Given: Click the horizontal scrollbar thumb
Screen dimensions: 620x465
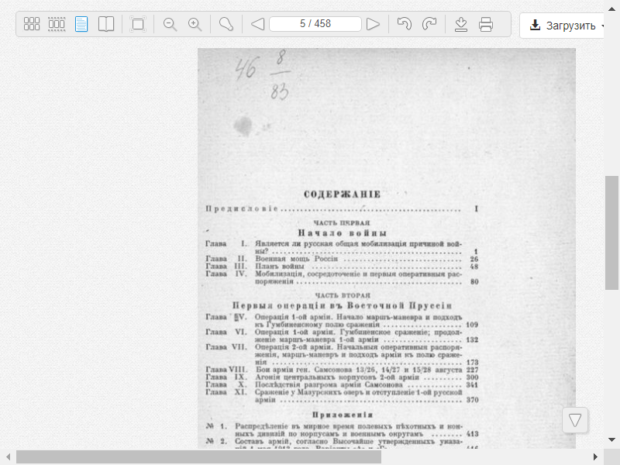Looking at the screenshot, I should [198, 456].
